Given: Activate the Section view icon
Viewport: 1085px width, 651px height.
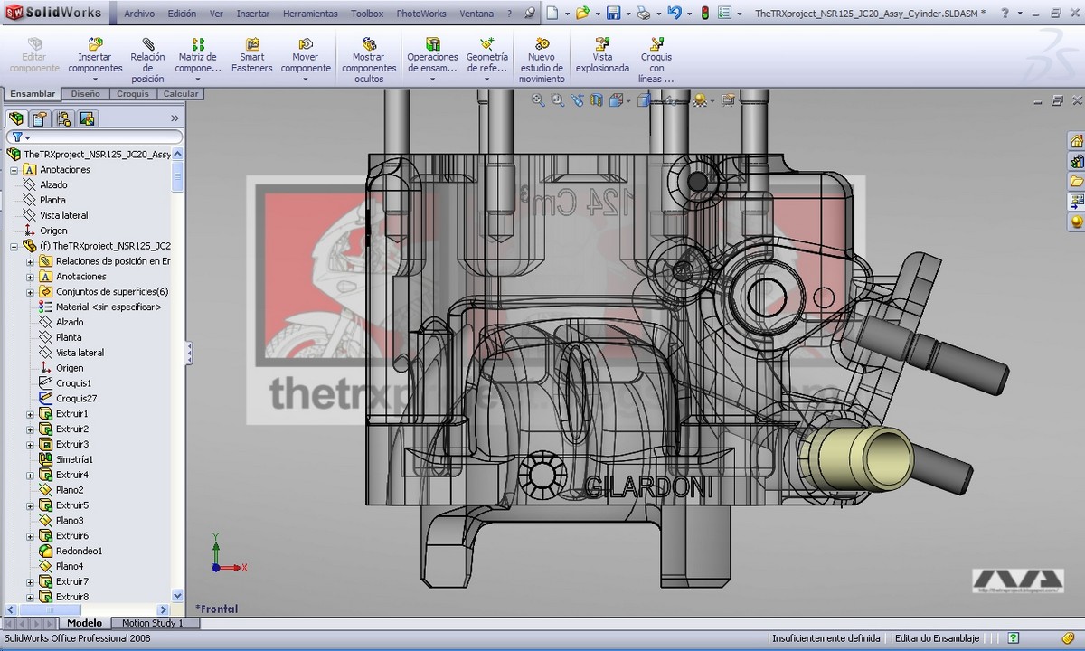Looking at the screenshot, I should pos(599,100).
